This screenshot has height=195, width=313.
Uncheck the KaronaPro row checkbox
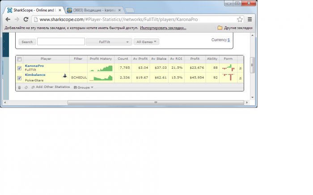[19, 68]
